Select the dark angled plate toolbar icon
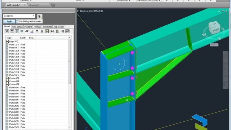The height and width of the screenshot is (130, 231). (27, 31)
